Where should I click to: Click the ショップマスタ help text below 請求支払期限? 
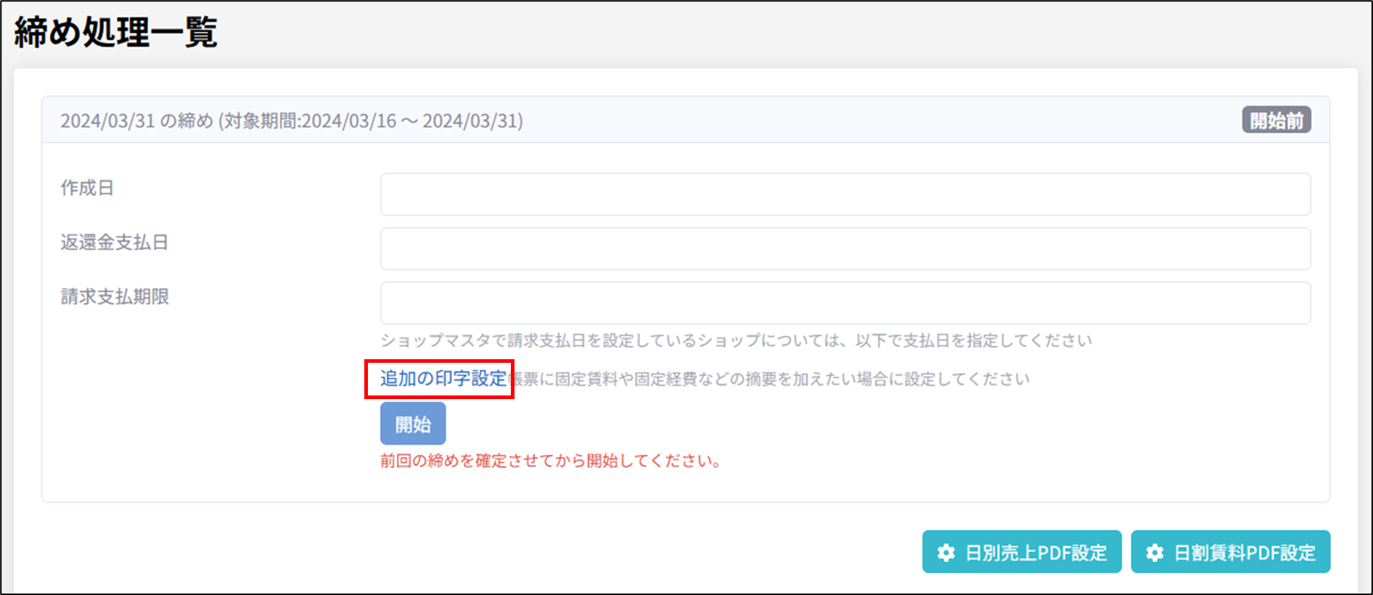[x=735, y=341]
